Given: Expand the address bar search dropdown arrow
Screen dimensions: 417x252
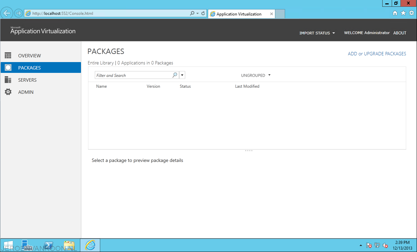Looking at the screenshot, I should tap(197, 13).
